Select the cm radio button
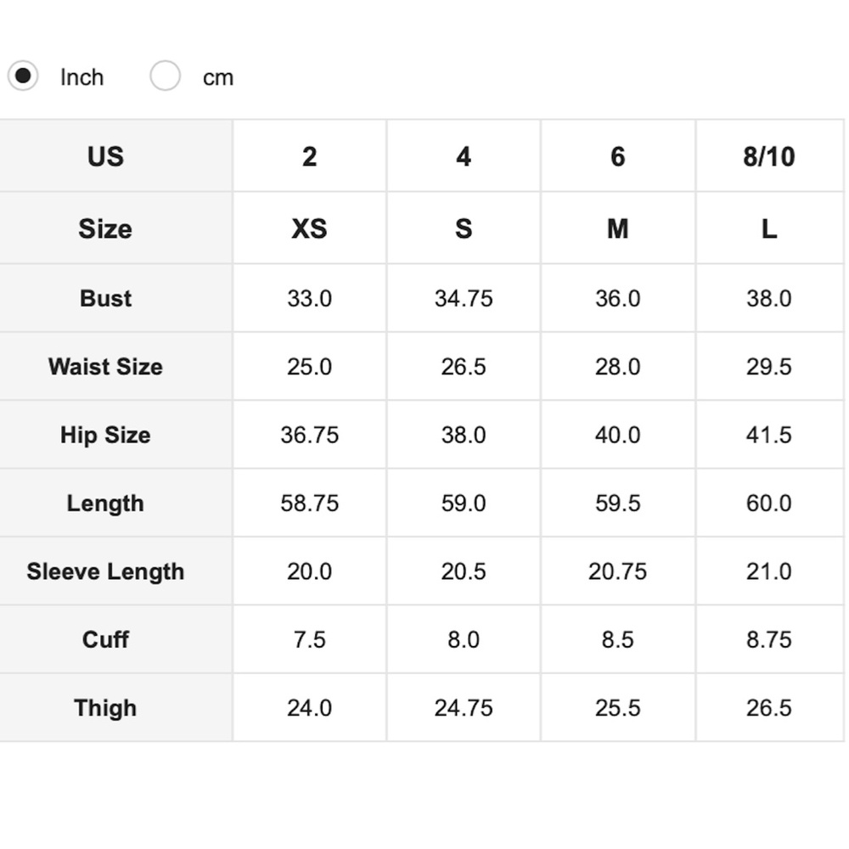The image size is (849, 849). pyautogui.click(x=165, y=76)
